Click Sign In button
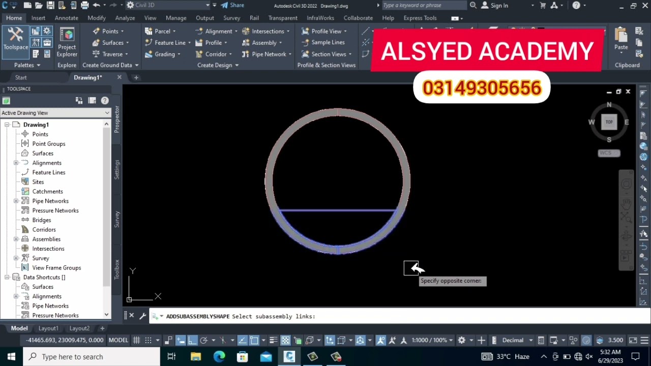The width and height of the screenshot is (651, 366). (x=495, y=6)
